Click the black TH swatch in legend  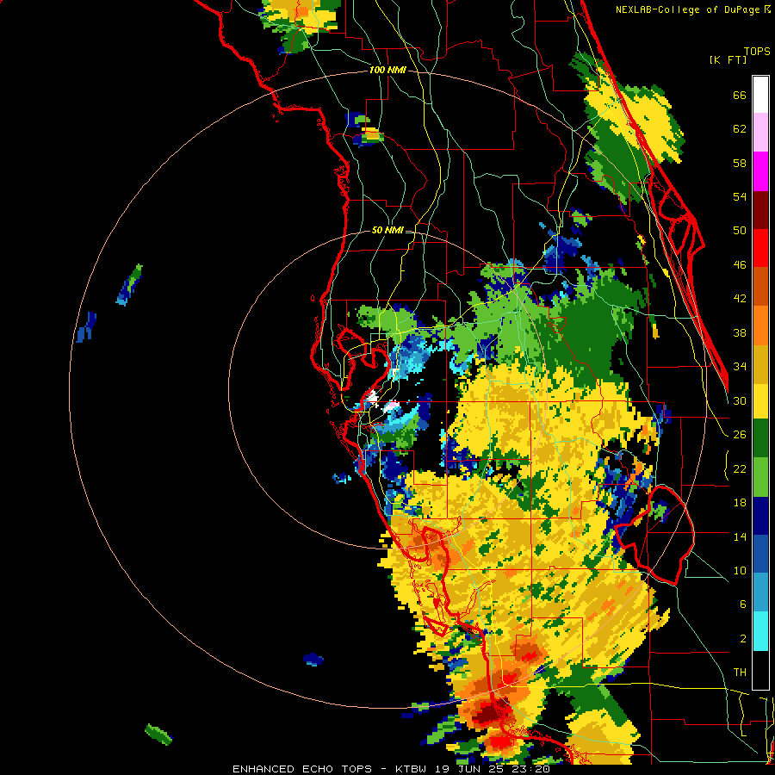click(x=760, y=670)
